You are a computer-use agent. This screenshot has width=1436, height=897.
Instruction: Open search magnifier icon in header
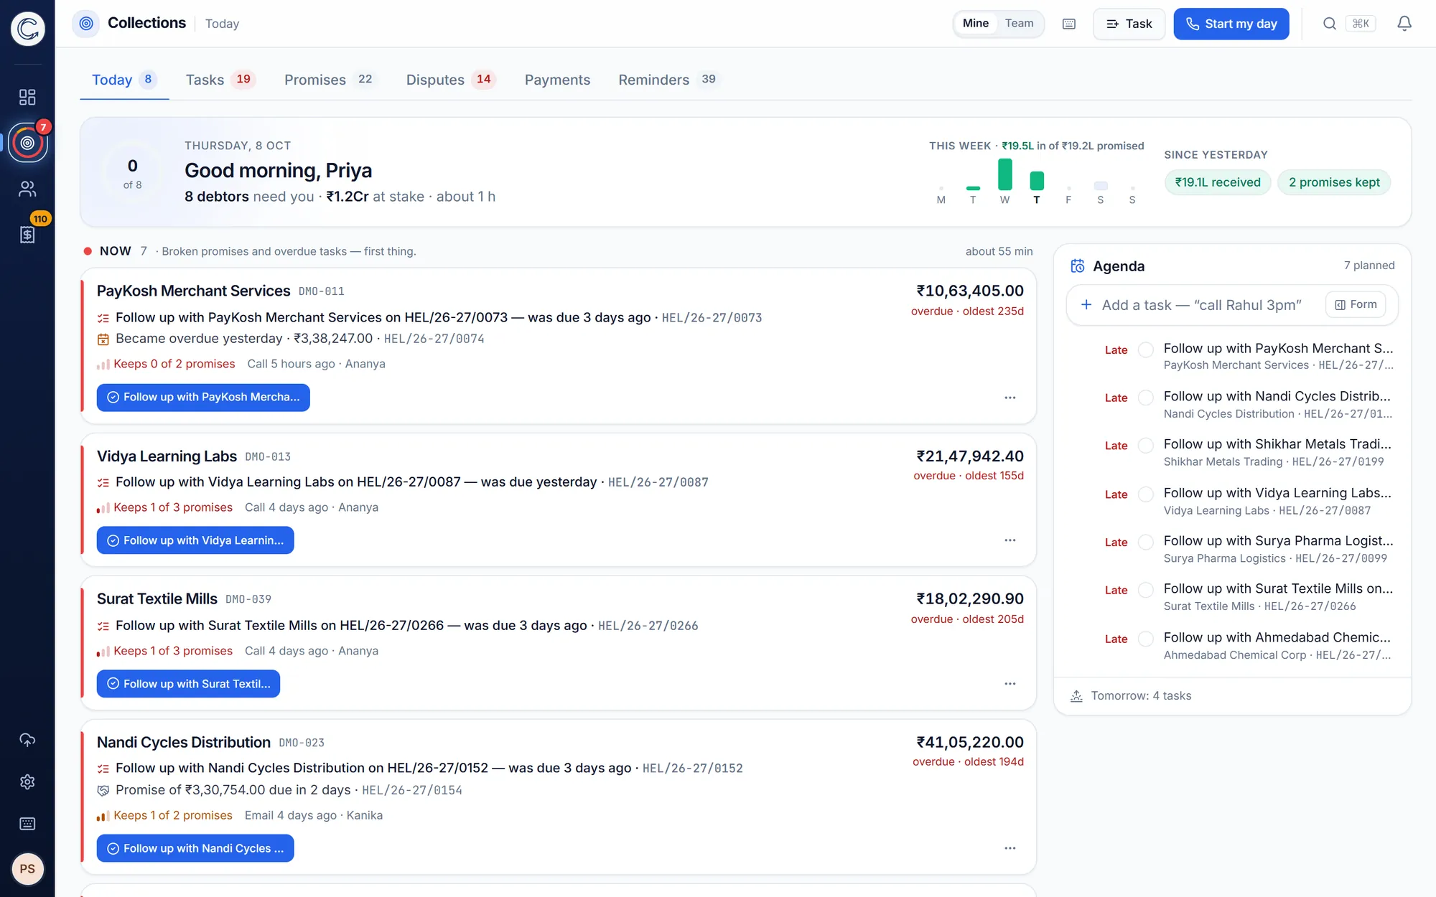pos(1330,24)
